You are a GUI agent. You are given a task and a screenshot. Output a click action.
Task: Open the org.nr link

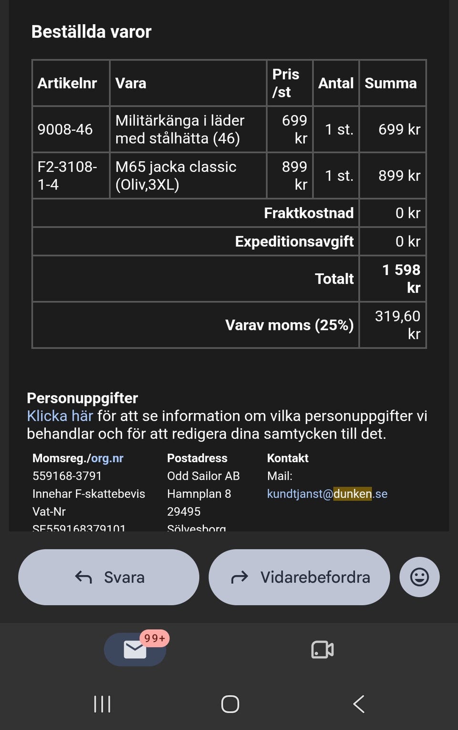pyautogui.click(x=107, y=458)
